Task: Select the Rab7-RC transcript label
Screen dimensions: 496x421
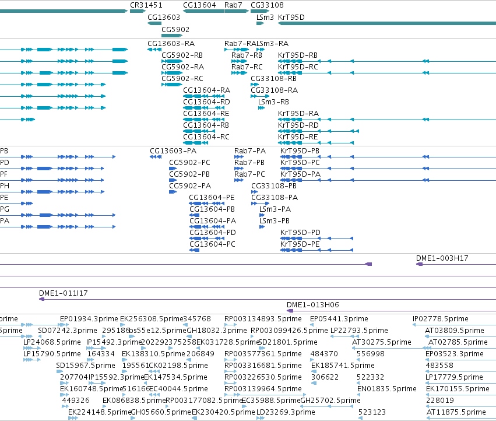Action: (x=247, y=67)
